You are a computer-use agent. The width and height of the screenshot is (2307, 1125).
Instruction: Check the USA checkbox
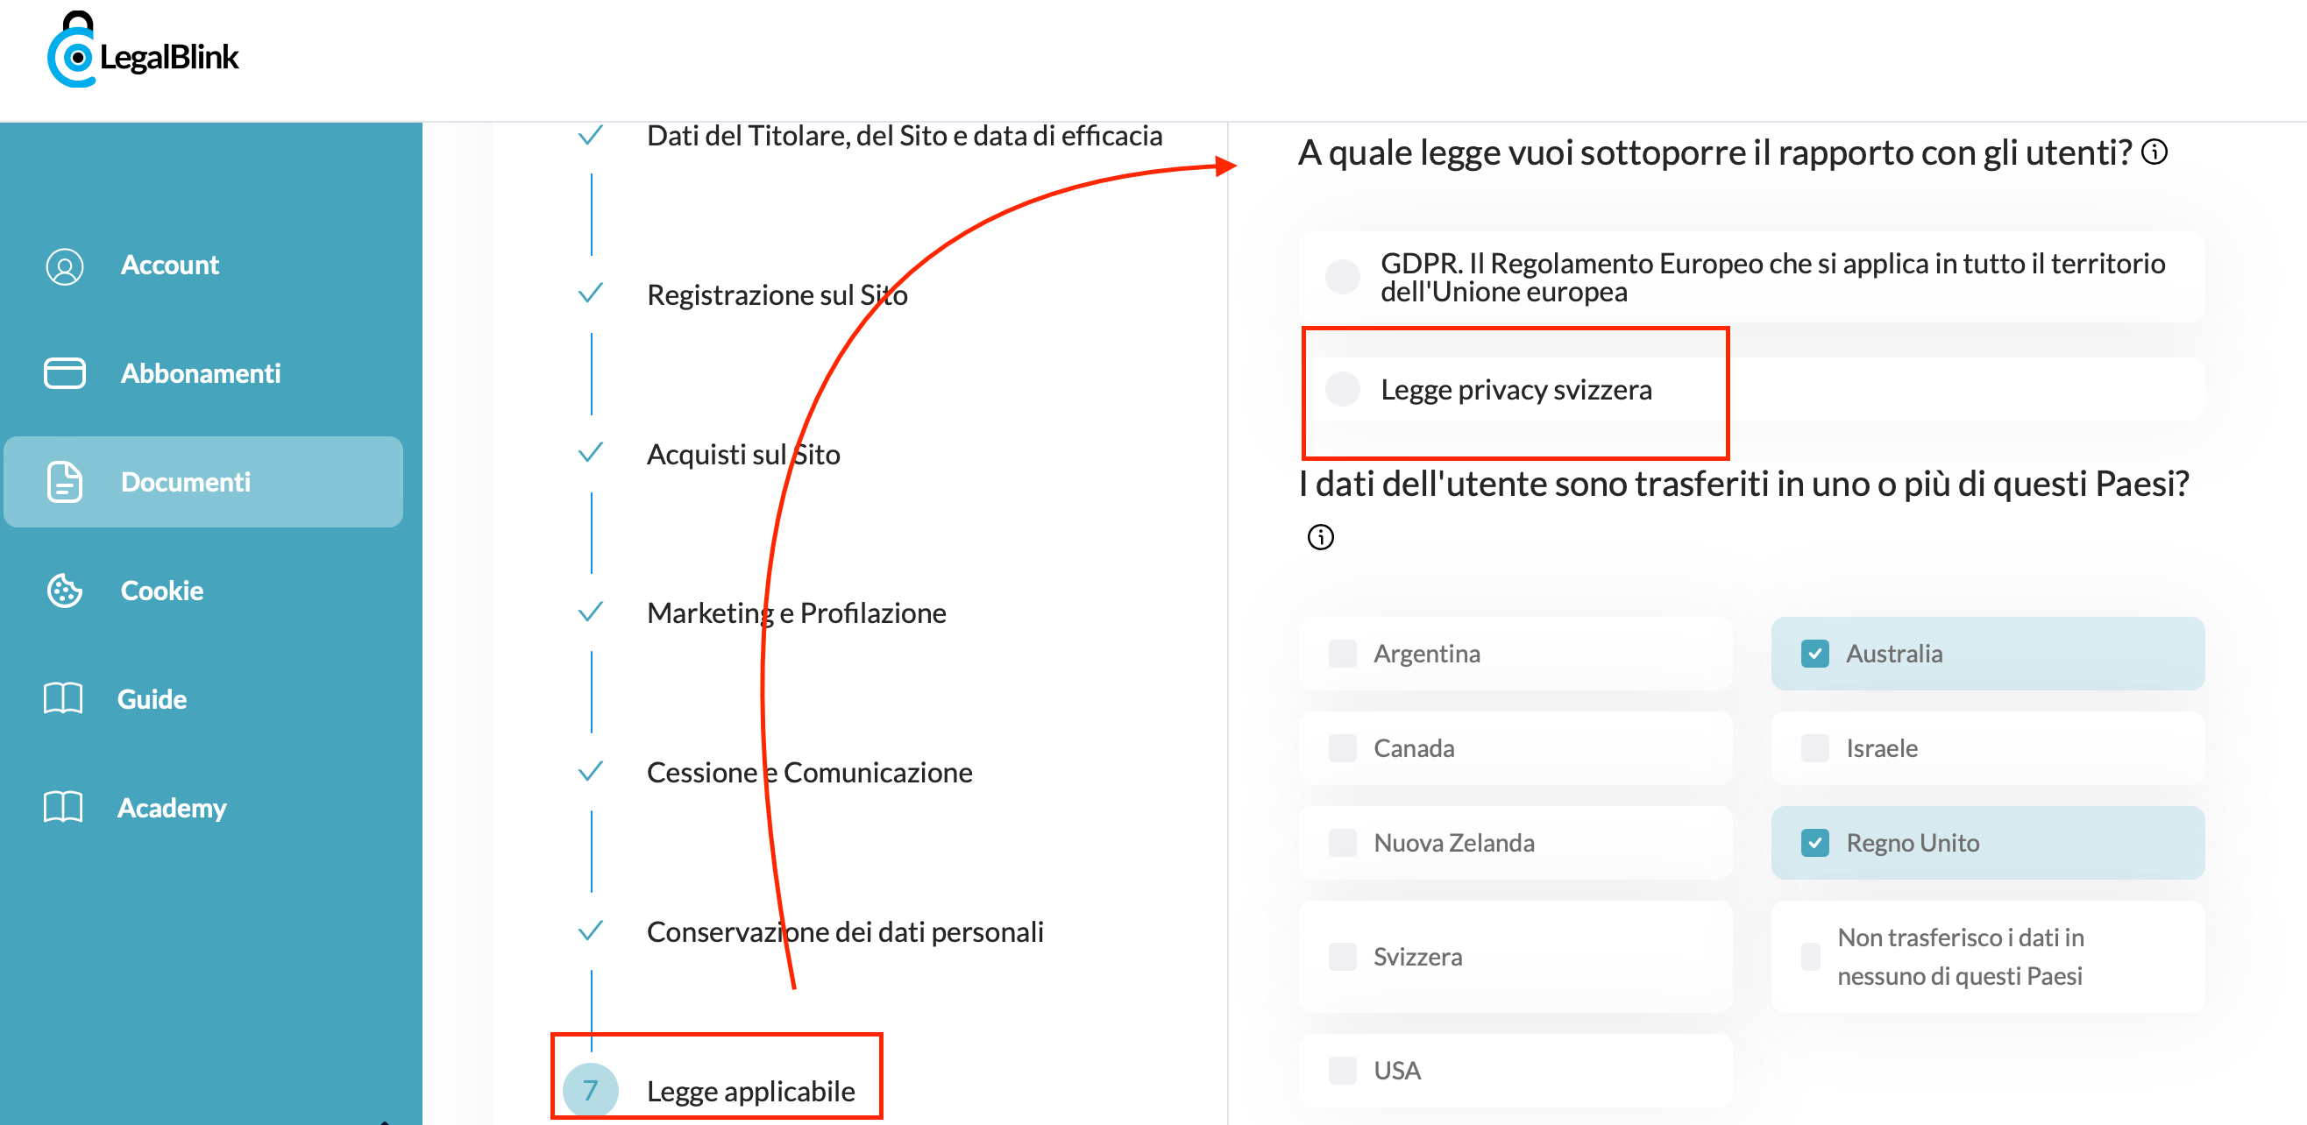pos(1343,1071)
